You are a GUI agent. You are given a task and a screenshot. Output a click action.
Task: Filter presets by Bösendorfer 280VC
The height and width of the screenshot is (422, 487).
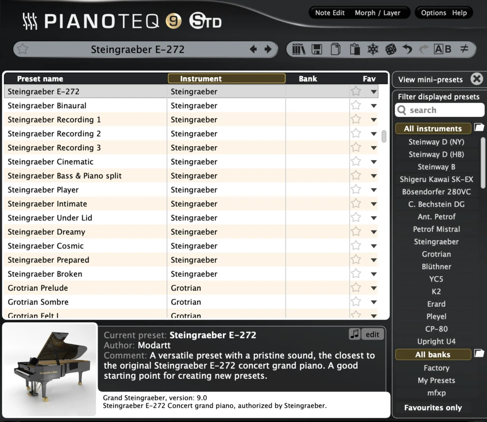coord(436,192)
